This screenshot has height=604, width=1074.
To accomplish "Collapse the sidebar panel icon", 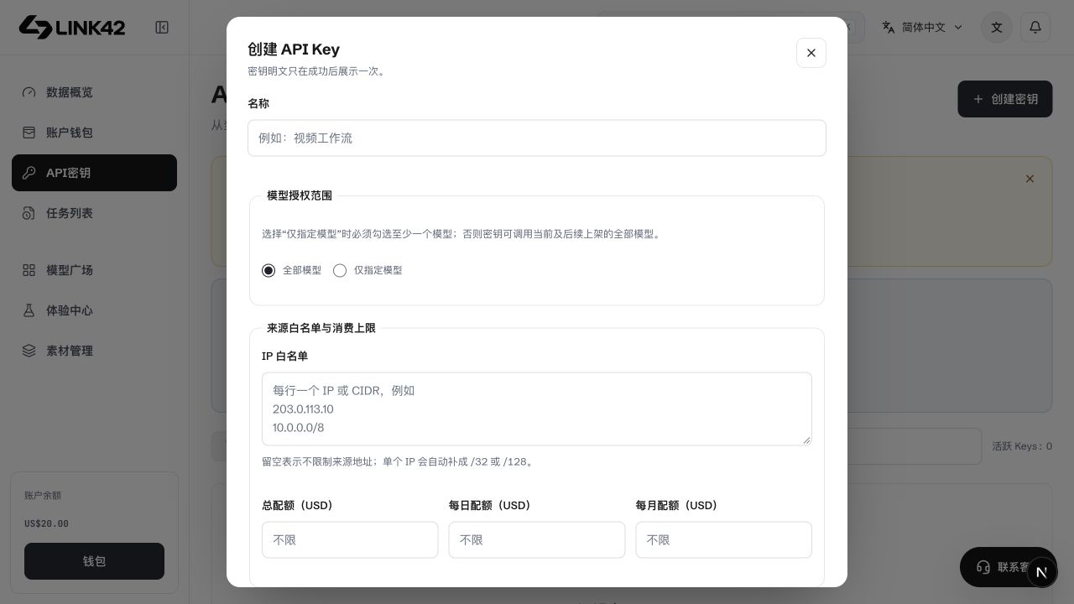I will click(162, 28).
